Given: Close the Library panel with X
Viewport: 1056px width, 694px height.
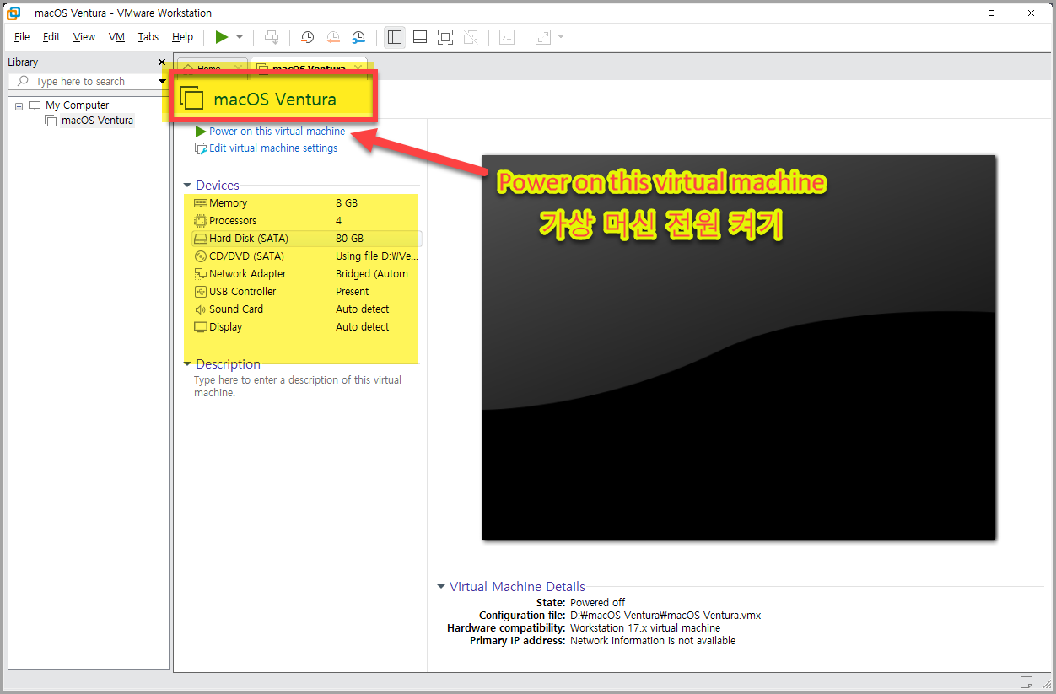Looking at the screenshot, I should pyautogui.click(x=162, y=62).
